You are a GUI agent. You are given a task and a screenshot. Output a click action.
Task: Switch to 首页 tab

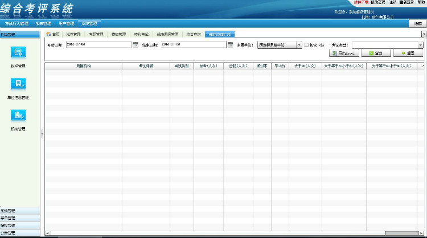[53, 34]
